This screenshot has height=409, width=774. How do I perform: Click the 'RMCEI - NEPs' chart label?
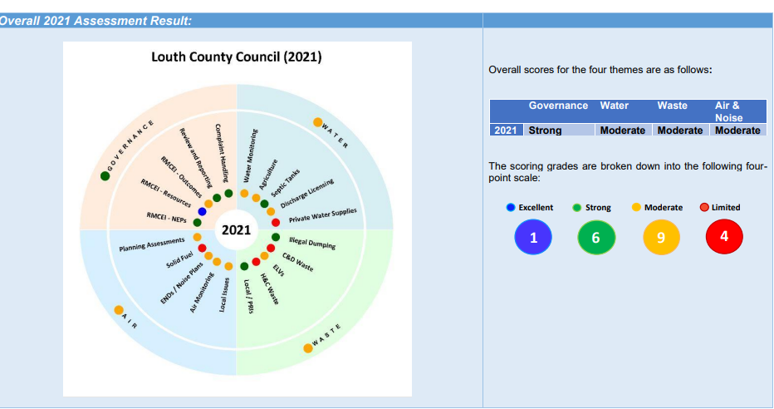click(166, 217)
